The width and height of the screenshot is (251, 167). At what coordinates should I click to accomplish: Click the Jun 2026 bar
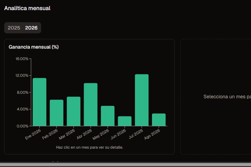(x=125, y=121)
